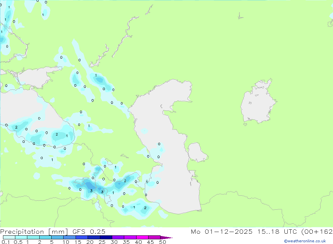This screenshot has width=333, height=244.
Task: Open the weatheronline.co.uk copyright link
Action: 305,241
